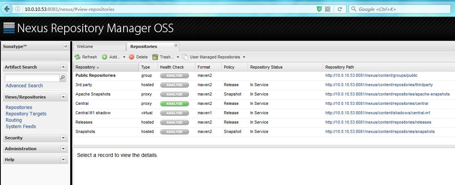Click the Format column header
This screenshot has height=185, width=455.
(209, 67)
